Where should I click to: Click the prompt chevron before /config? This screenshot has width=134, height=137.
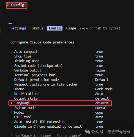pos(8,5)
